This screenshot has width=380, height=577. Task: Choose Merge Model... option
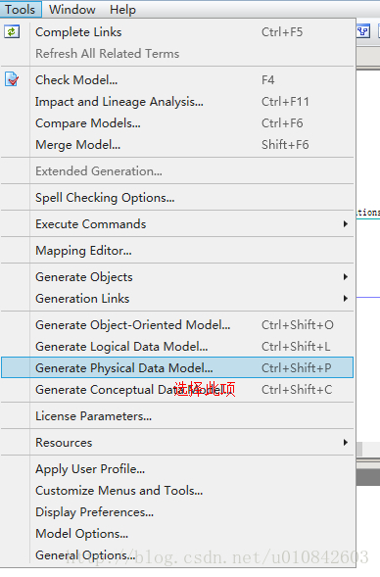(x=177, y=145)
